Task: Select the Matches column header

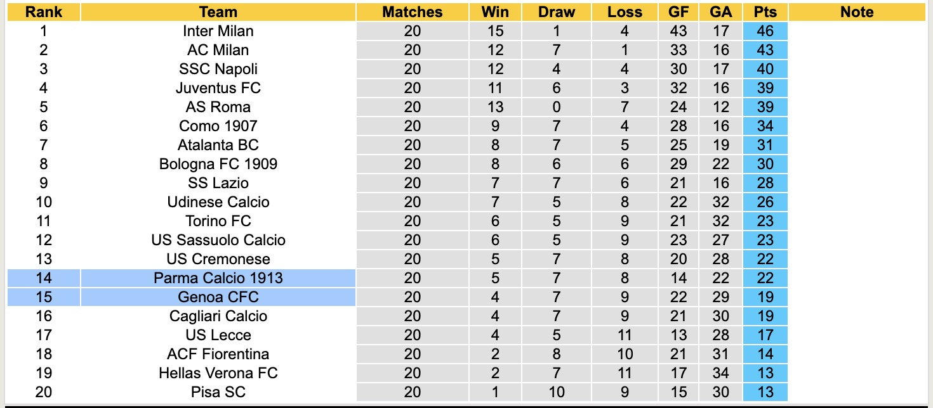Action: (412, 12)
